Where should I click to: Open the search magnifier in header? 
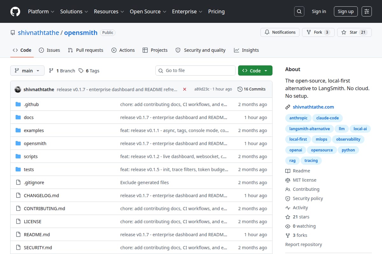(x=299, y=11)
